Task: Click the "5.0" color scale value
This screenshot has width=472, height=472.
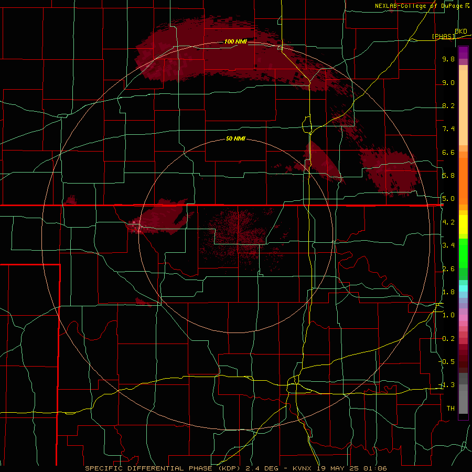Action: [448, 199]
